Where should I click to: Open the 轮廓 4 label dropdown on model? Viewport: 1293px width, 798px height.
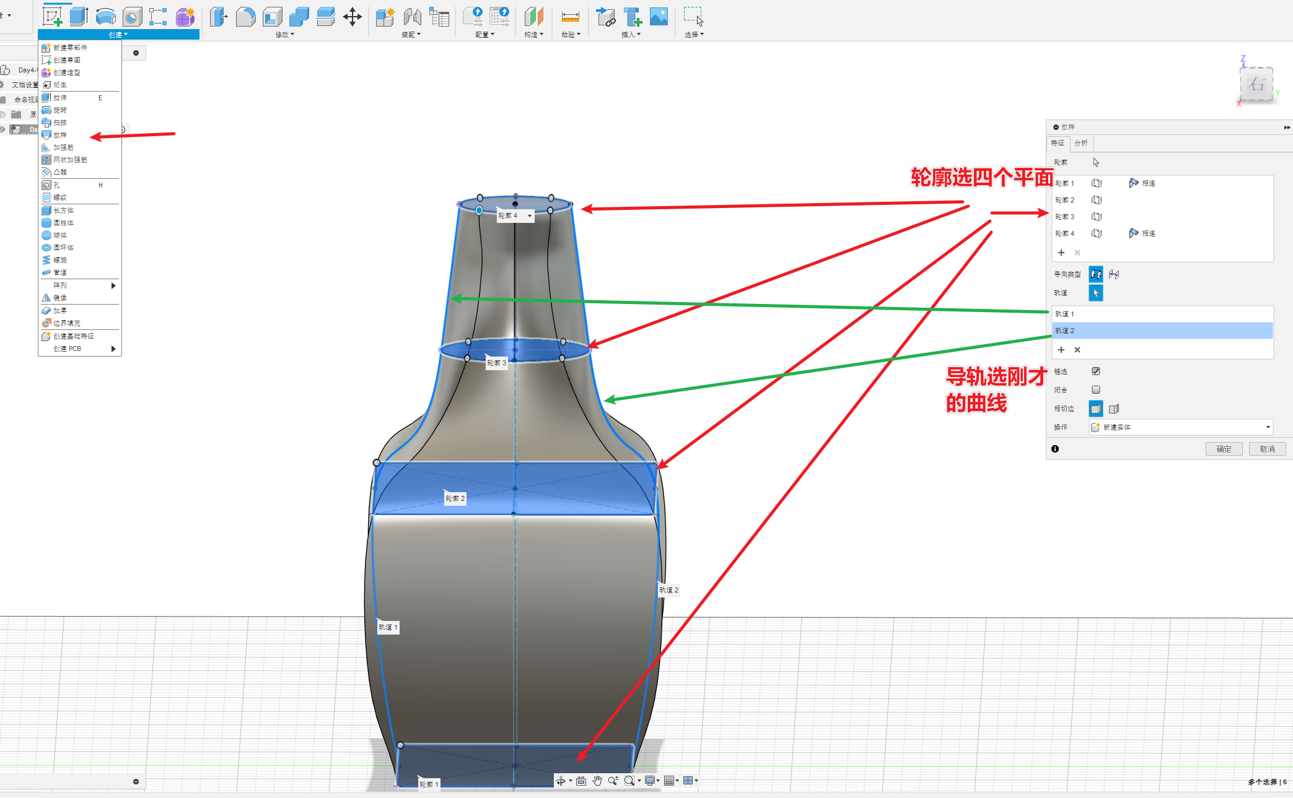(x=530, y=216)
